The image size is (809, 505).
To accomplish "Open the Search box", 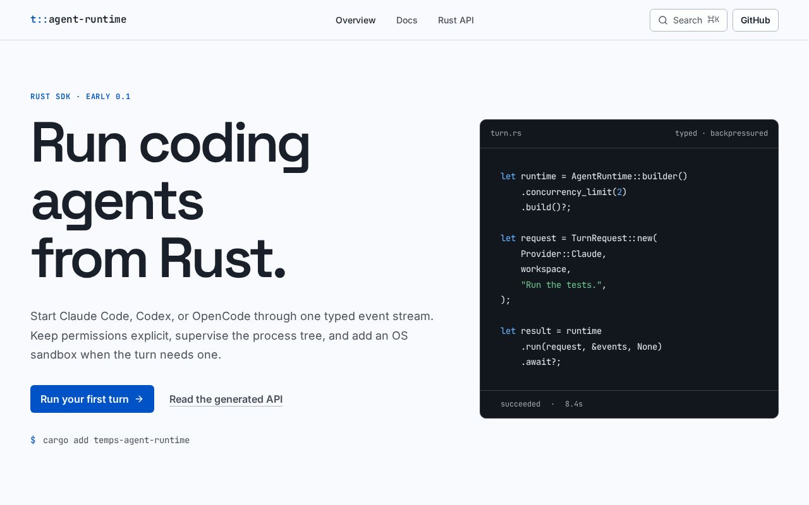I will click(688, 20).
